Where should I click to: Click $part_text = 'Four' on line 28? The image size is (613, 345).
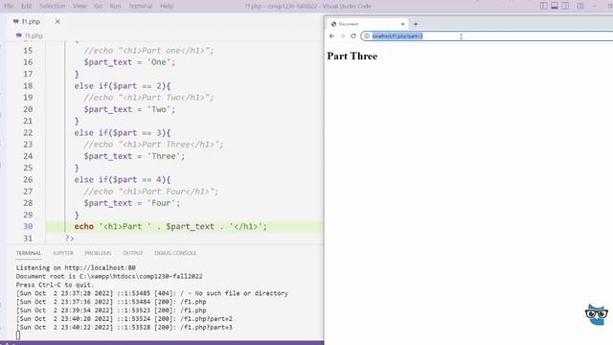tap(132, 203)
